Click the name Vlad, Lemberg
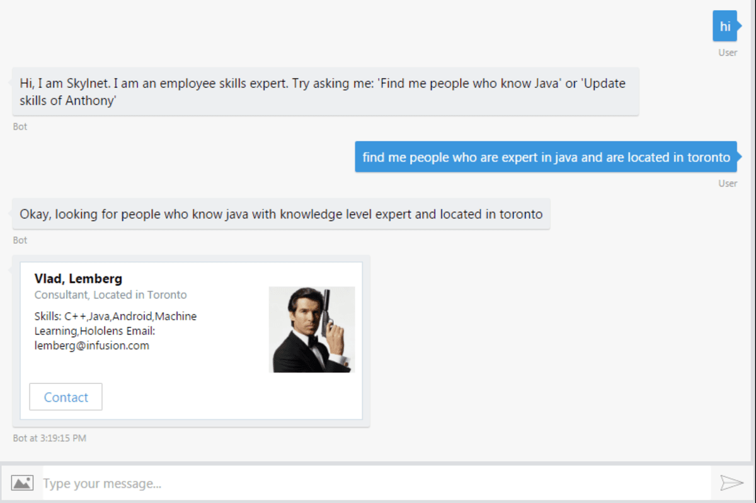The height and width of the screenshot is (503, 756). click(x=78, y=278)
